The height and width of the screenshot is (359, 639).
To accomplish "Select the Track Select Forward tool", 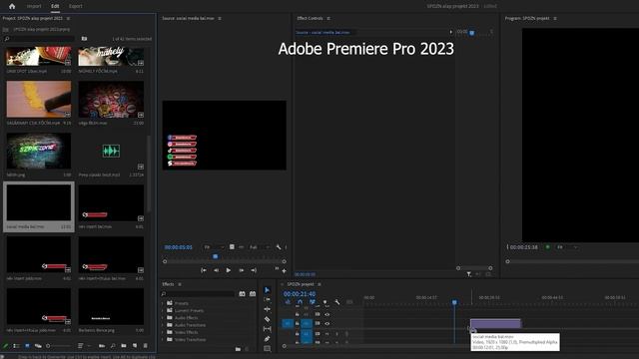I will 267,299.
